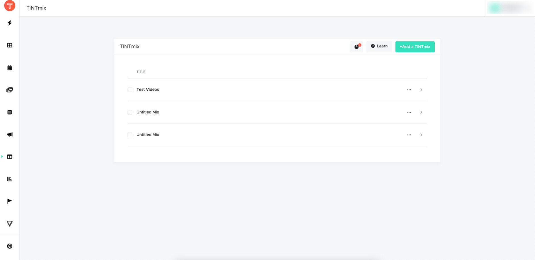This screenshot has height=260, width=535.
Task: Check the Test Videos checkbox
Action: (130, 90)
